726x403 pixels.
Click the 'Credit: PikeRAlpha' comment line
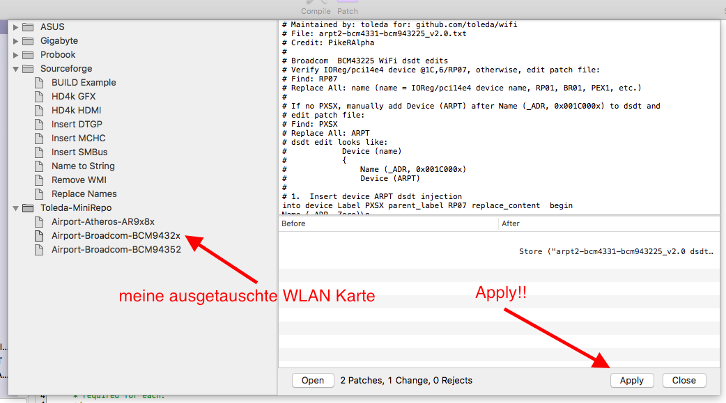pyautogui.click(x=328, y=42)
